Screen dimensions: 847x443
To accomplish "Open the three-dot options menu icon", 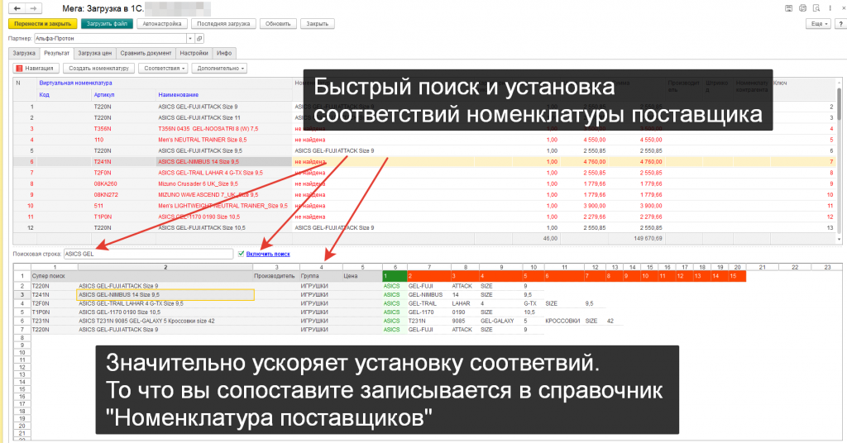I will pyautogui.click(x=830, y=8).
